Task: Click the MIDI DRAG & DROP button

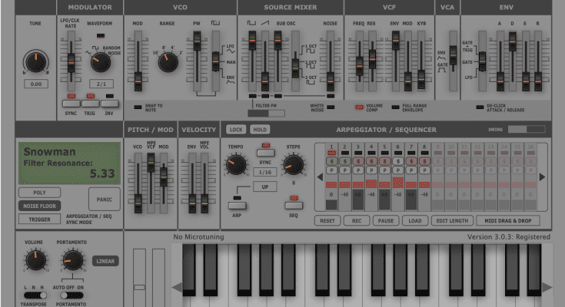Action: click(507, 221)
